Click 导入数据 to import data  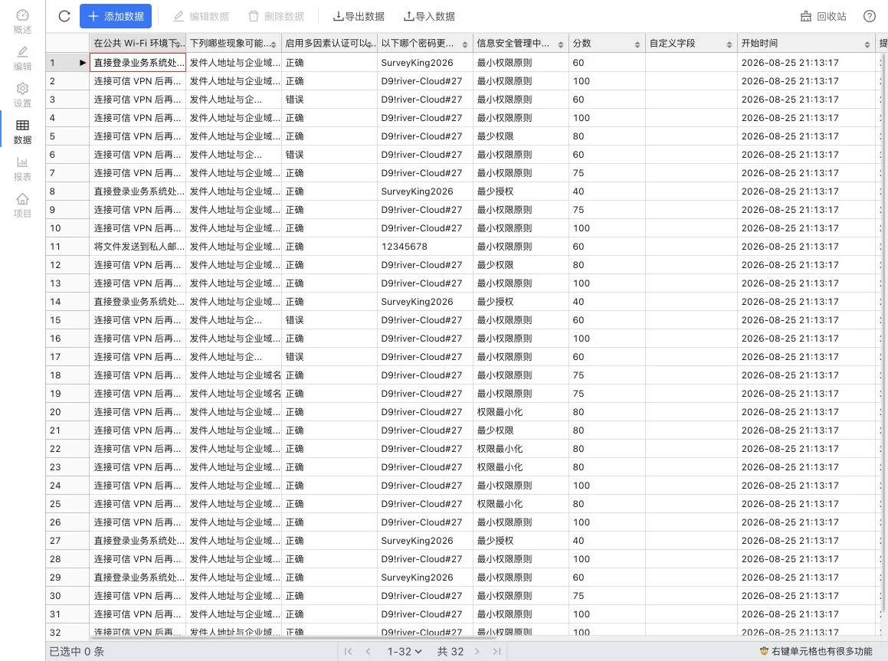coord(429,16)
